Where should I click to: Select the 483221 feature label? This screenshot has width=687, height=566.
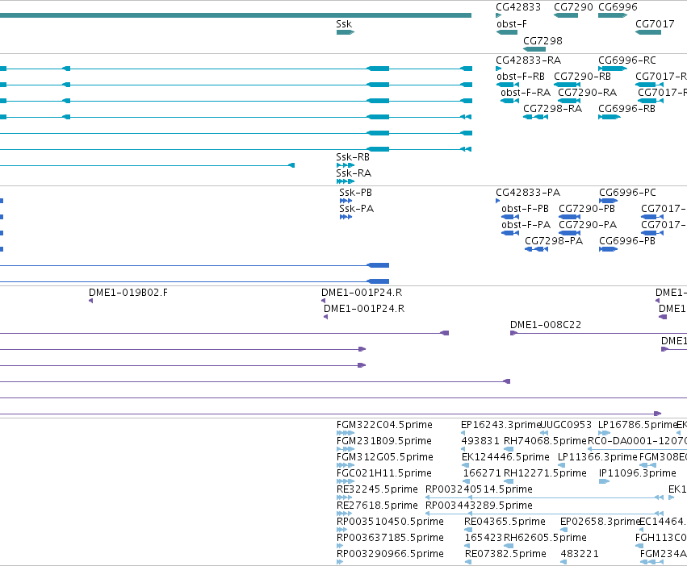tap(579, 554)
